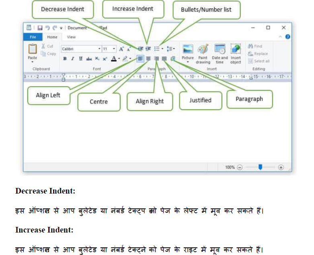This screenshot has height=255, width=314.
Task: Click the Paste clipboard icon
Action: 32,50
